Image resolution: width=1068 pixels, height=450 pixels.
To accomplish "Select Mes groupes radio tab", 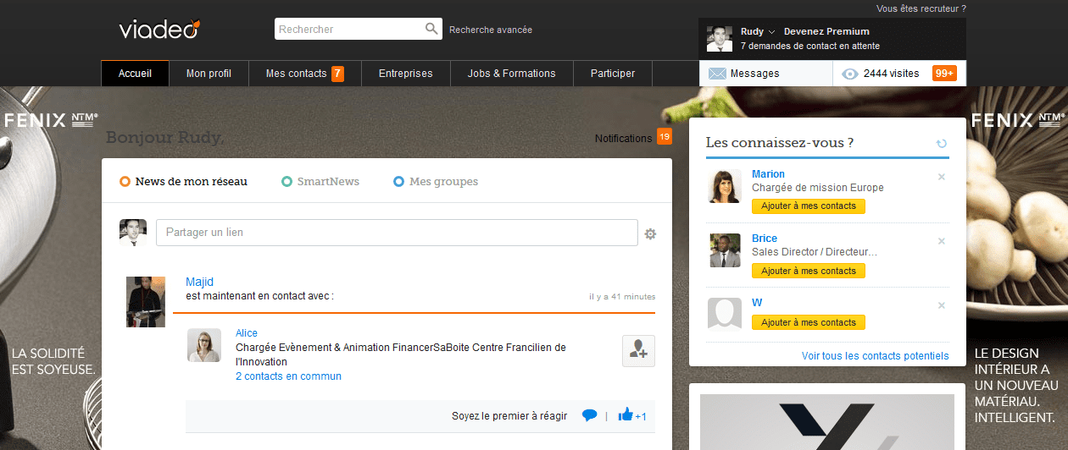I will 436,181.
